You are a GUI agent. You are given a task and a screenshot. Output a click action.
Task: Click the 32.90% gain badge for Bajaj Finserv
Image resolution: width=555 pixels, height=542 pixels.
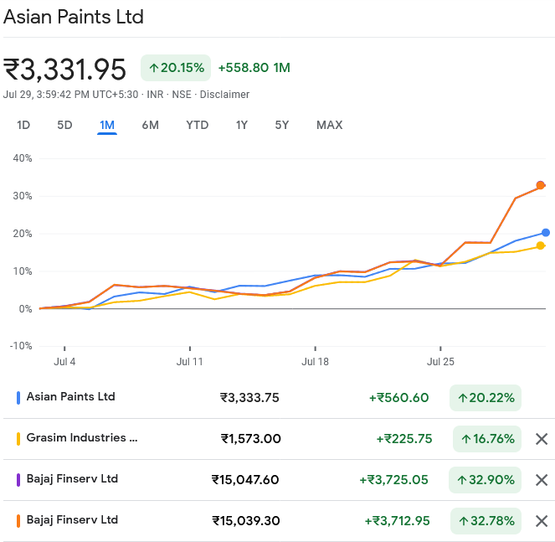486,480
